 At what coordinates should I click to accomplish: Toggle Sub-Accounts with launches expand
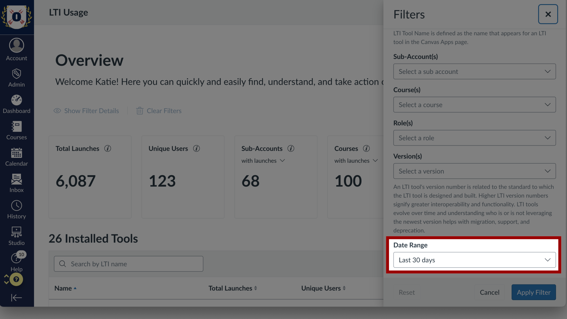point(282,160)
